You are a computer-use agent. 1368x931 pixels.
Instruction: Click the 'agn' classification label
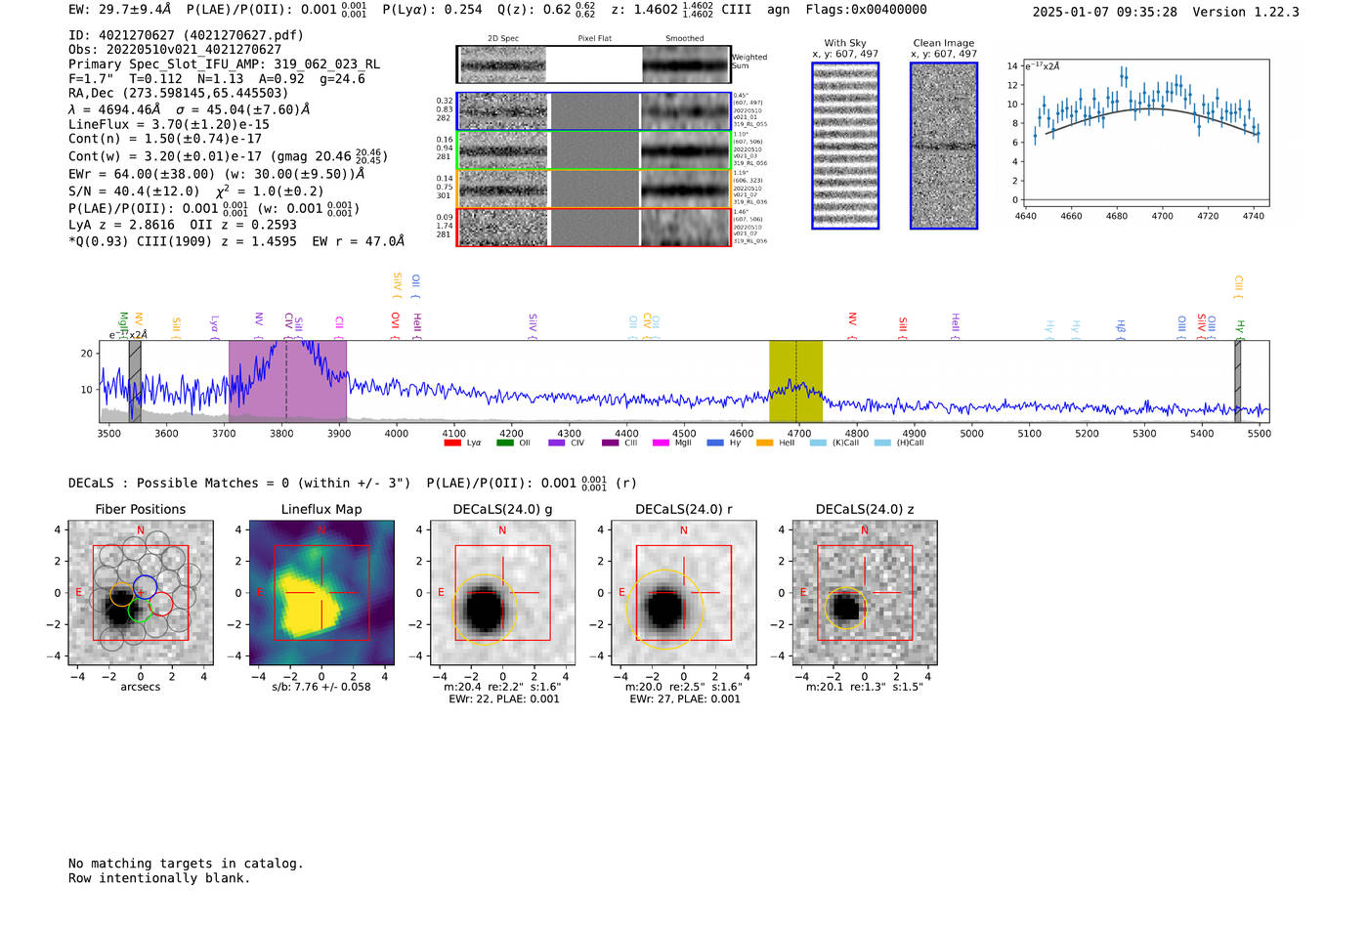point(778,10)
